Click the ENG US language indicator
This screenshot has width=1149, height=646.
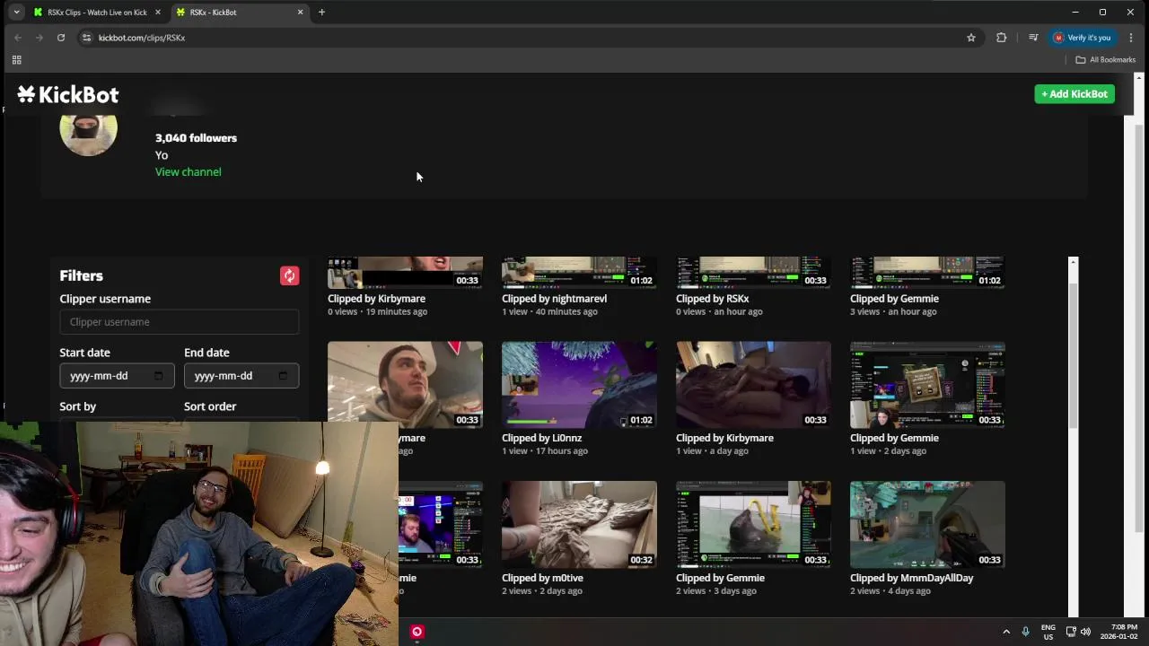1048,632
